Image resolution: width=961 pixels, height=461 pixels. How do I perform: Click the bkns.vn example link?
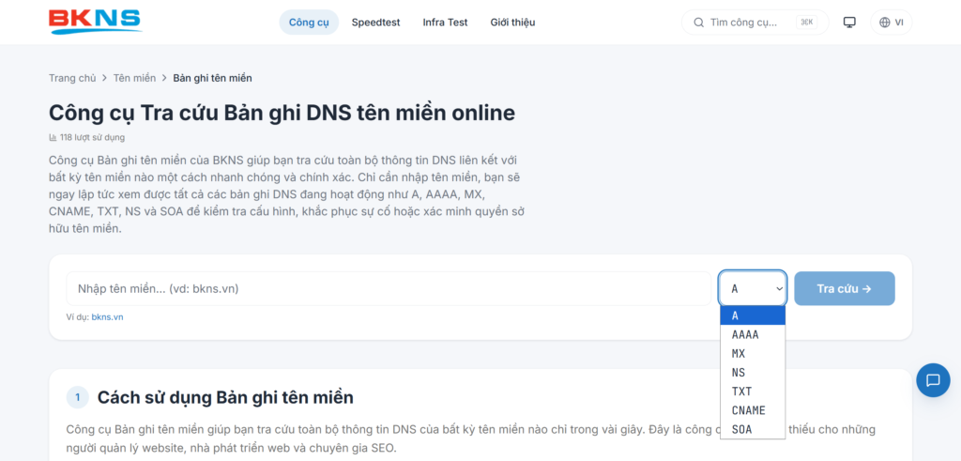[x=107, y=317]
